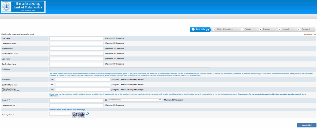Click the captcha image showing security word

pyautogui.click(x=78, y=114)
